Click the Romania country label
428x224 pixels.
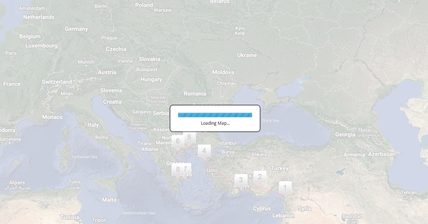[195, 94]
